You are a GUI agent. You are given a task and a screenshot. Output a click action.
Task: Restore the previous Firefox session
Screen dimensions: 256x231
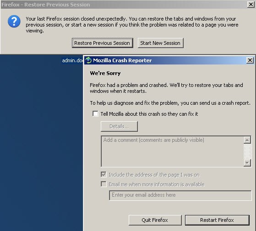tap(103, 43)
